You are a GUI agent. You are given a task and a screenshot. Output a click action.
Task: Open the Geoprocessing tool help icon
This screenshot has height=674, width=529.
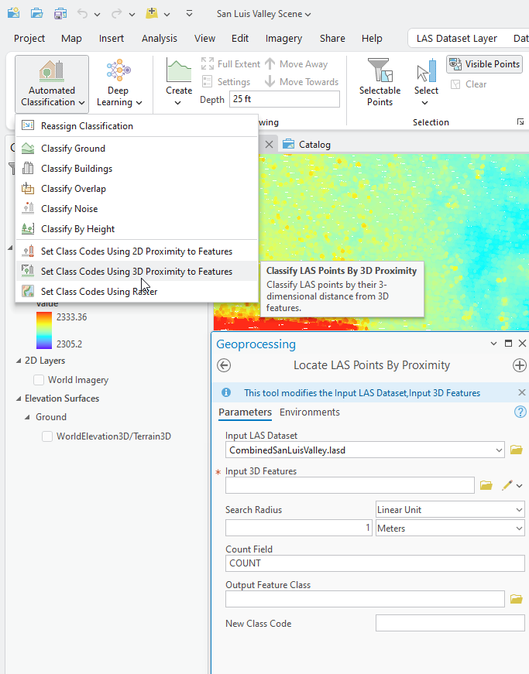tap(520, 412)
